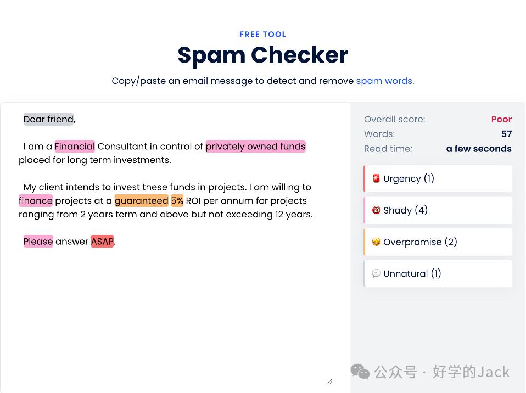Select the highlighted phrase privately owned funds
The height and width of the screenshot is (393, 526).
click(x=255, y=147)
